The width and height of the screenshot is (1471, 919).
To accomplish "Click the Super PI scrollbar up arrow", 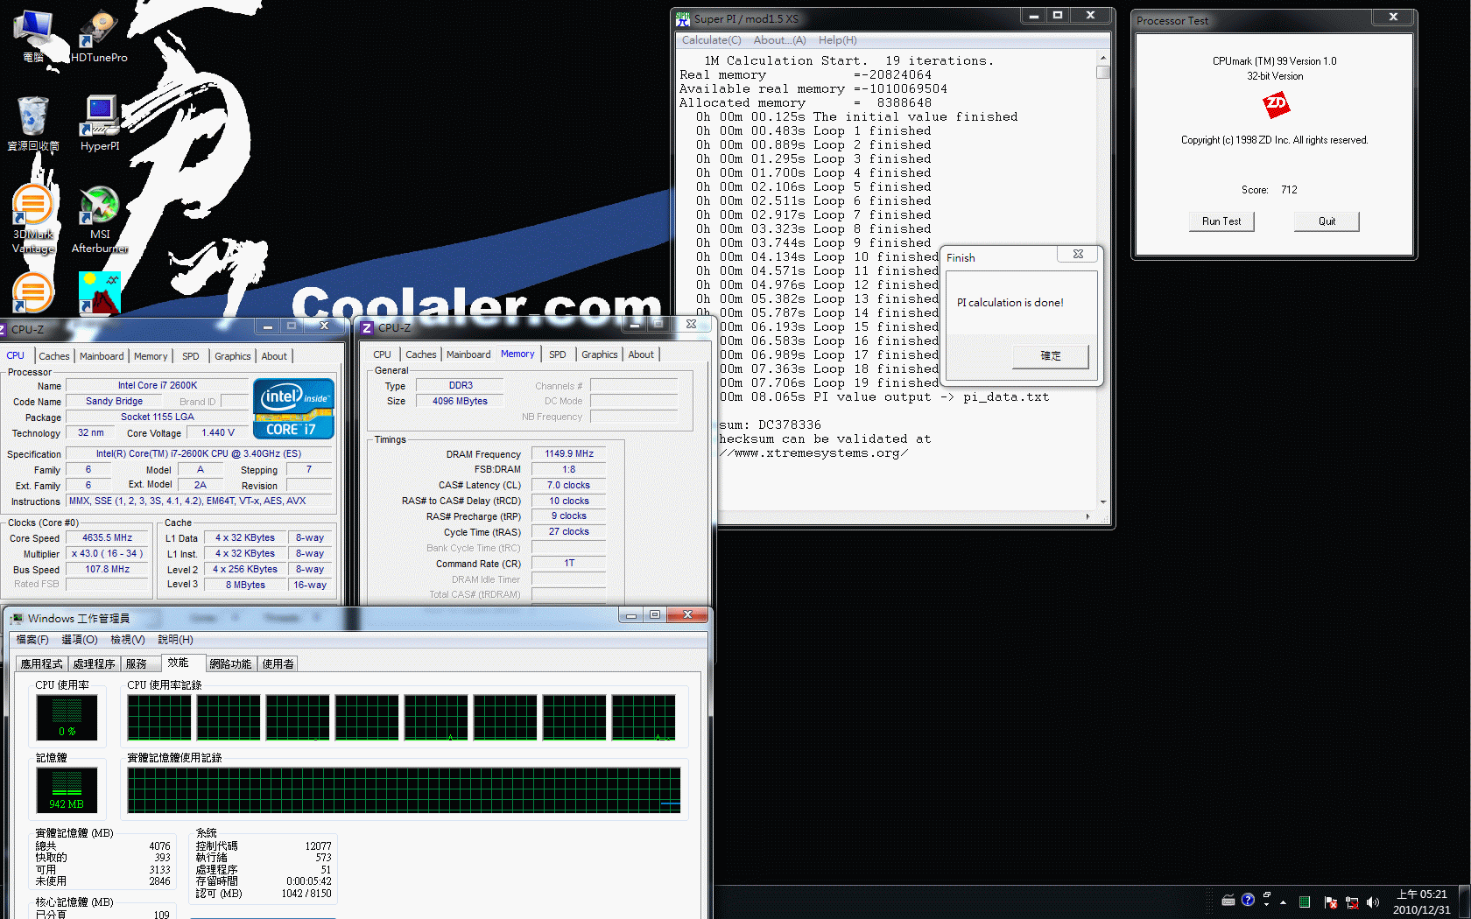I will (1103, 58).
